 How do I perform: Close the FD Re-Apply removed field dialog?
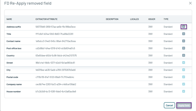point(190,3)
